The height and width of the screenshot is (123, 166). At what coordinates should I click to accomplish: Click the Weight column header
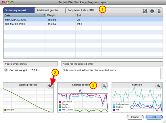(x=61, y=15)
